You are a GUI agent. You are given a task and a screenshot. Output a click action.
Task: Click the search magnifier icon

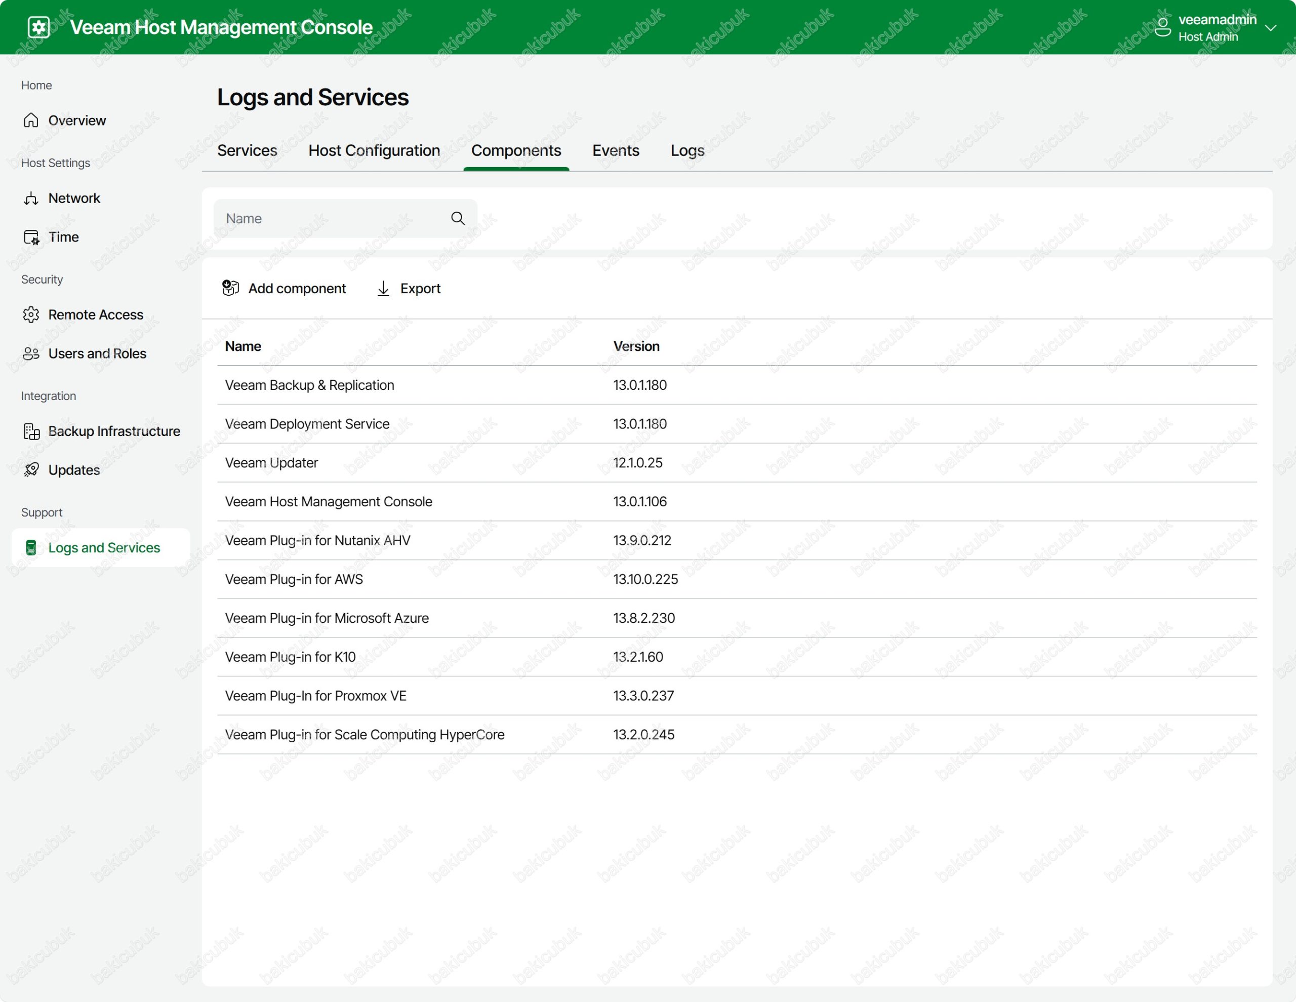click(458, 218)
